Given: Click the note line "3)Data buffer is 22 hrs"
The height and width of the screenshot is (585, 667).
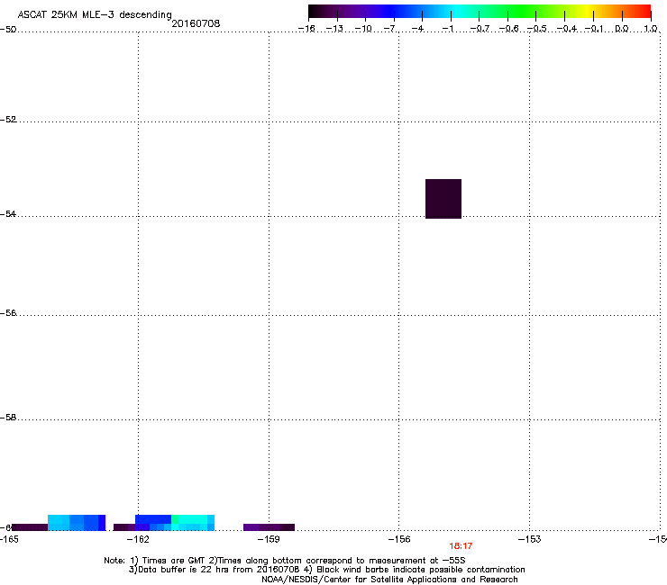Looking at the screenshot, I should pos(326,570).
